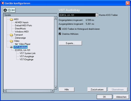Select the VST System Link entry
Screen dimensions: 131x101
point(27,53)
